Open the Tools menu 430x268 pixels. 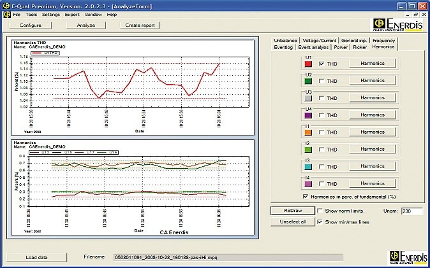31,15
